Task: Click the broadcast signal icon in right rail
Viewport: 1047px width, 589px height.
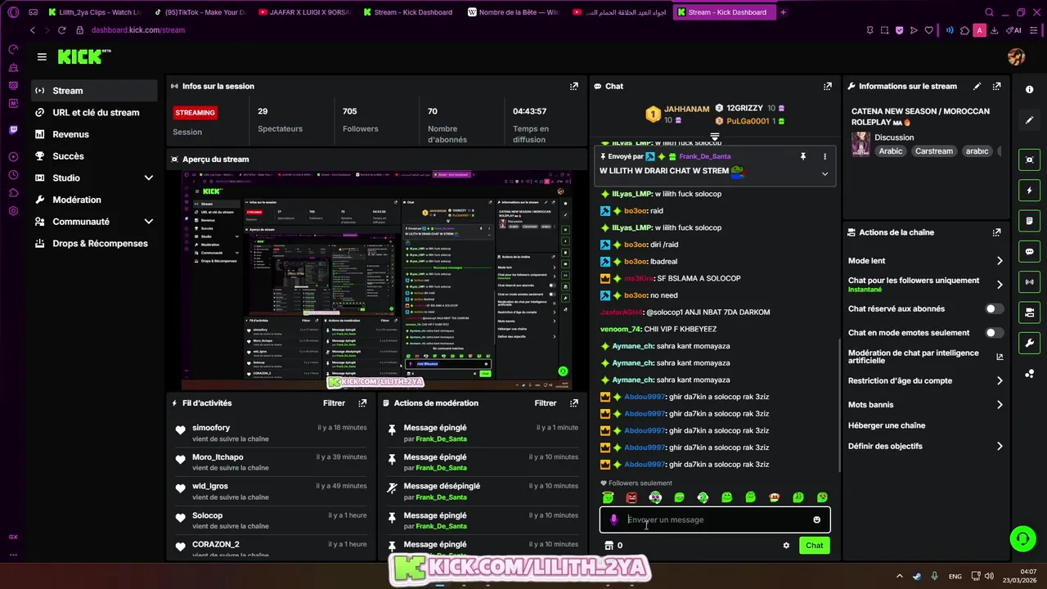Action: pos(1030,281)
